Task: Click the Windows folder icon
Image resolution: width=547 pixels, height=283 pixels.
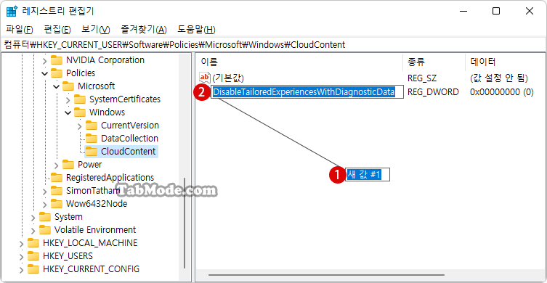Action: coord(80,112)
